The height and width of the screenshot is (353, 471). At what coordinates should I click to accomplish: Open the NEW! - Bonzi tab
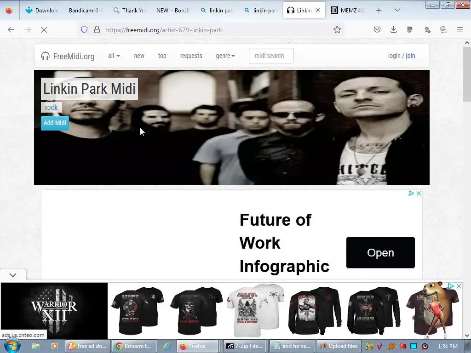tap(173, 10)
